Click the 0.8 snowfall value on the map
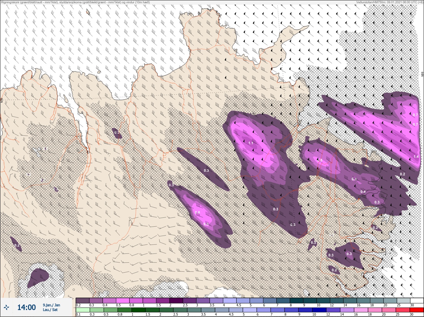Image resolution: width=424 pixels, height=317 pixels. [x=197, y=212]
